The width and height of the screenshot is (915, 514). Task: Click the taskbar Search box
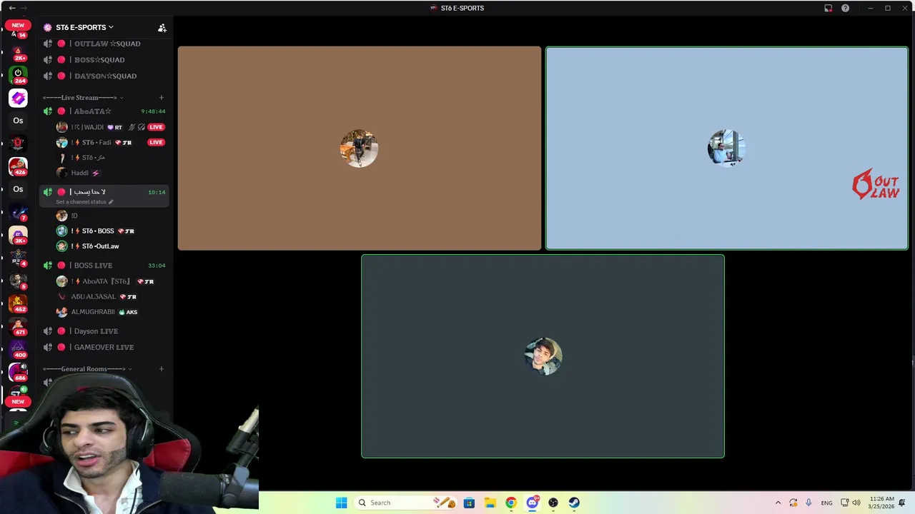click(x=405, y=503)
